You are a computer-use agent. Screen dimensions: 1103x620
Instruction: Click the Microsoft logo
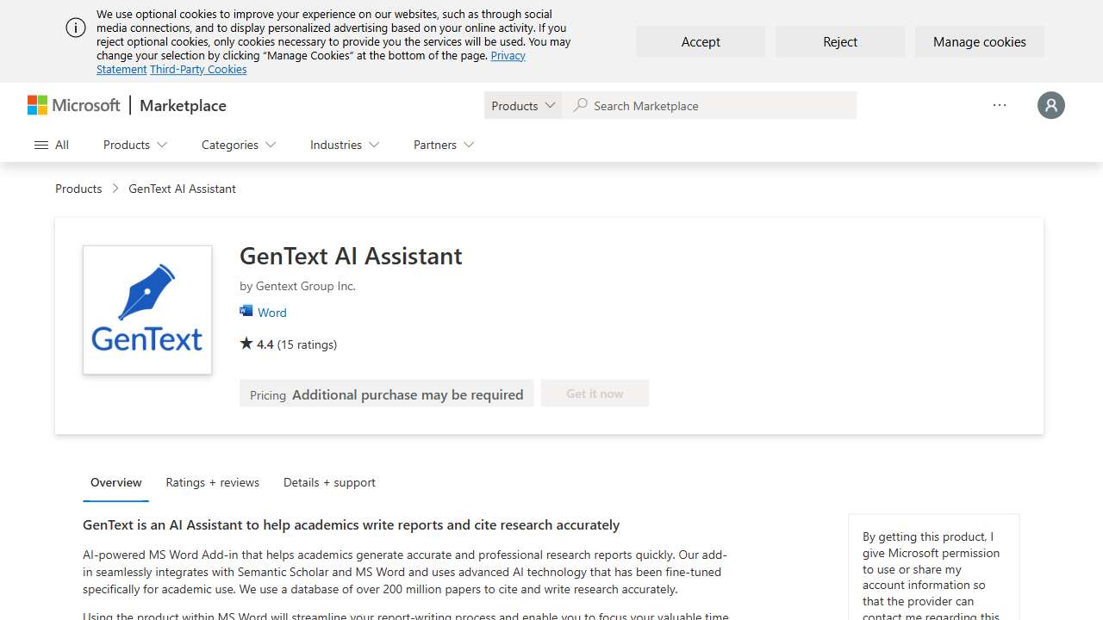[x=73, y=105]
